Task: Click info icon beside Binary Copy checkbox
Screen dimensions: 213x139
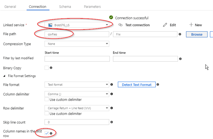Action: click(51, 68)
